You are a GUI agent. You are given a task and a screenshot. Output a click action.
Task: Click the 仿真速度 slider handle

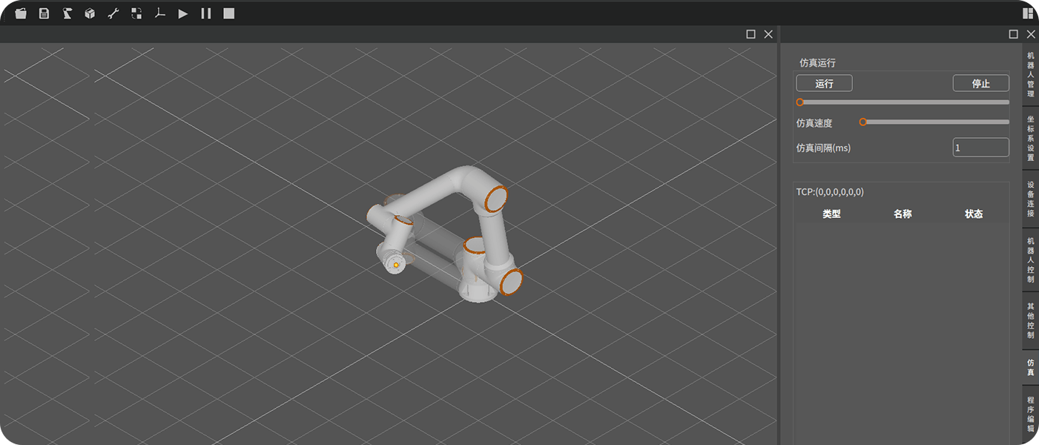tap(862, 122)
